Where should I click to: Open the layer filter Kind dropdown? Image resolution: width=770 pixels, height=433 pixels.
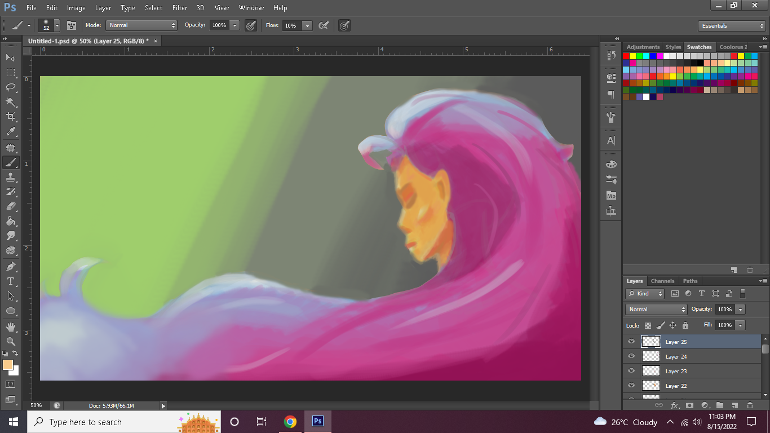coord(645,293)
